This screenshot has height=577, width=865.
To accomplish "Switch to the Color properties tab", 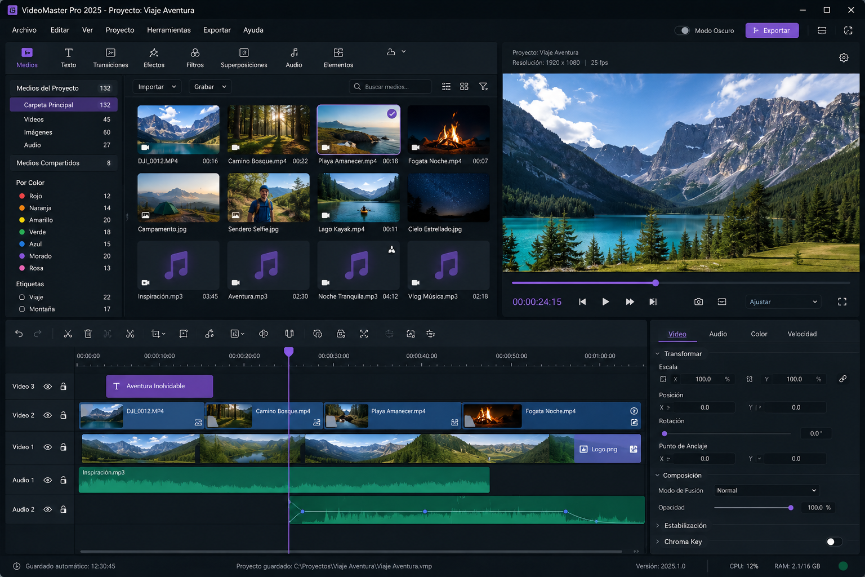I will [759, 334].
